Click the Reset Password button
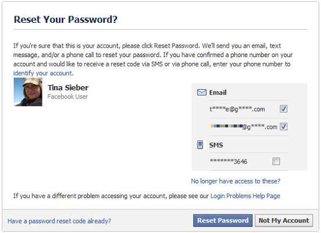Screen dimensions: 321x233 [x=223, y=221]
